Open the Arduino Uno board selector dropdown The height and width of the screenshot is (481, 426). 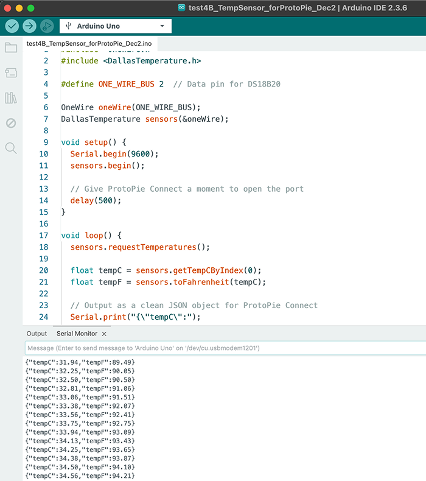tap(116, 26)
